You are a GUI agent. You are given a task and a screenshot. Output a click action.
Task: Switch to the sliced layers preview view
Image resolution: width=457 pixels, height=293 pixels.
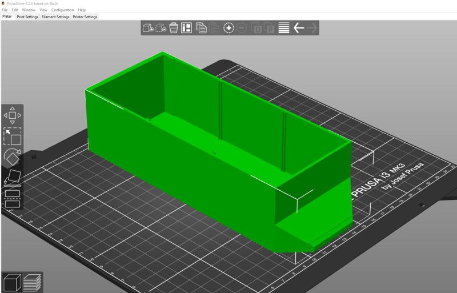[33, 283]
